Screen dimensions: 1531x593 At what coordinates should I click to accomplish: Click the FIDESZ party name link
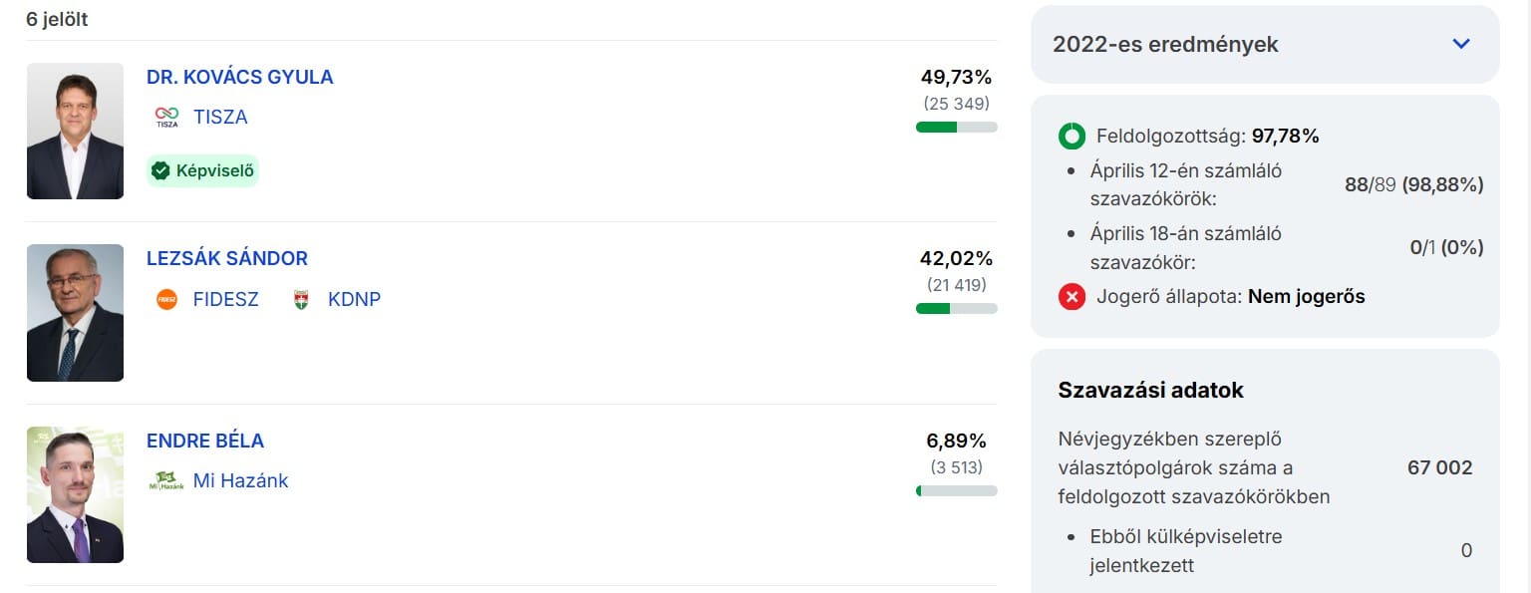225,299
